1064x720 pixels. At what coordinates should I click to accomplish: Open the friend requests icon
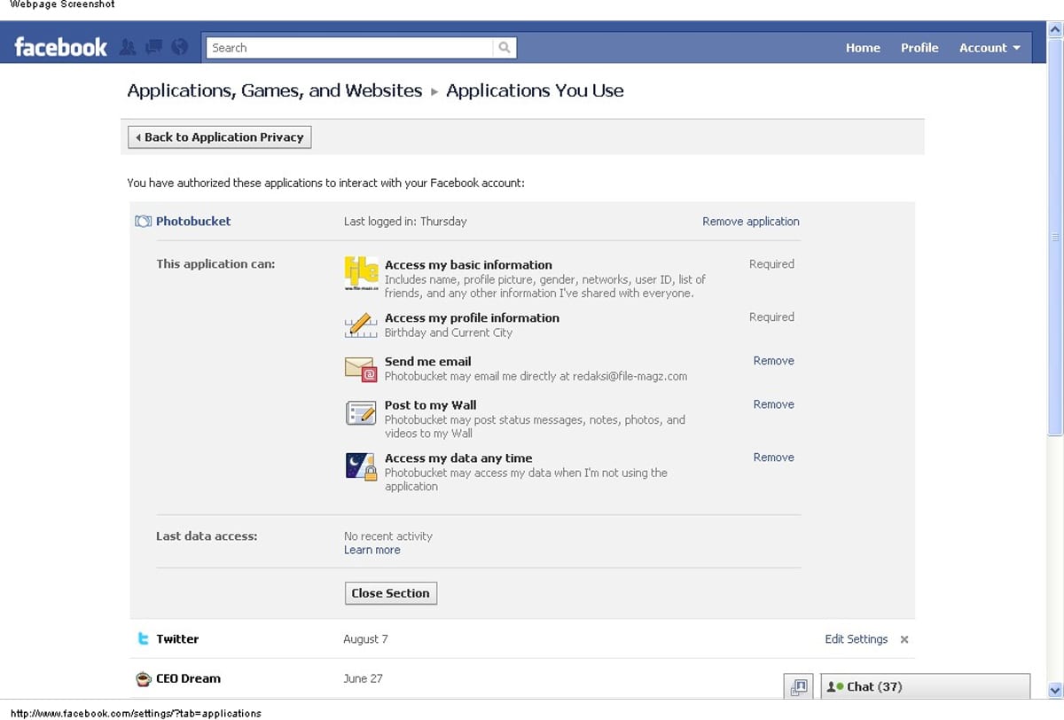click(128, 47)
